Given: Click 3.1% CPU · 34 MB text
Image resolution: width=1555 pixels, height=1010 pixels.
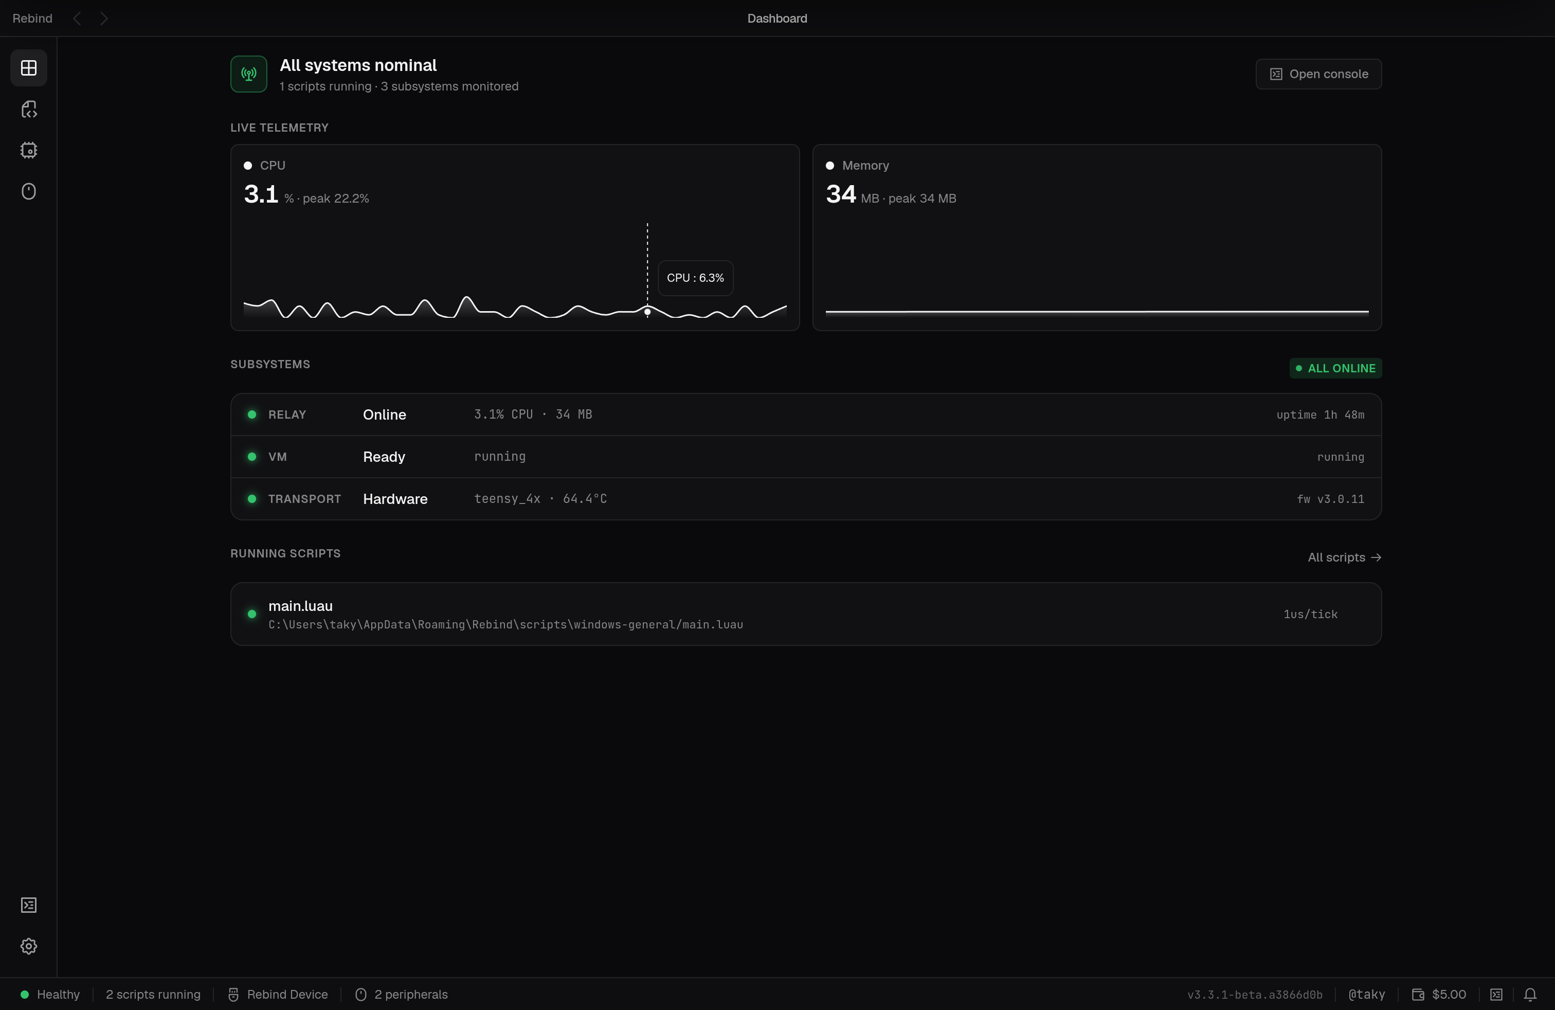Looking at the screenshot, I should pyautogui.click(x=533, y=415).
